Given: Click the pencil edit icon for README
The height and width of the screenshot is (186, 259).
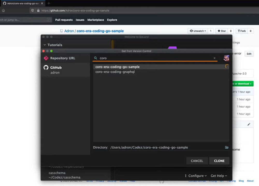Looking at the screenshot, I should click(249, 124).
